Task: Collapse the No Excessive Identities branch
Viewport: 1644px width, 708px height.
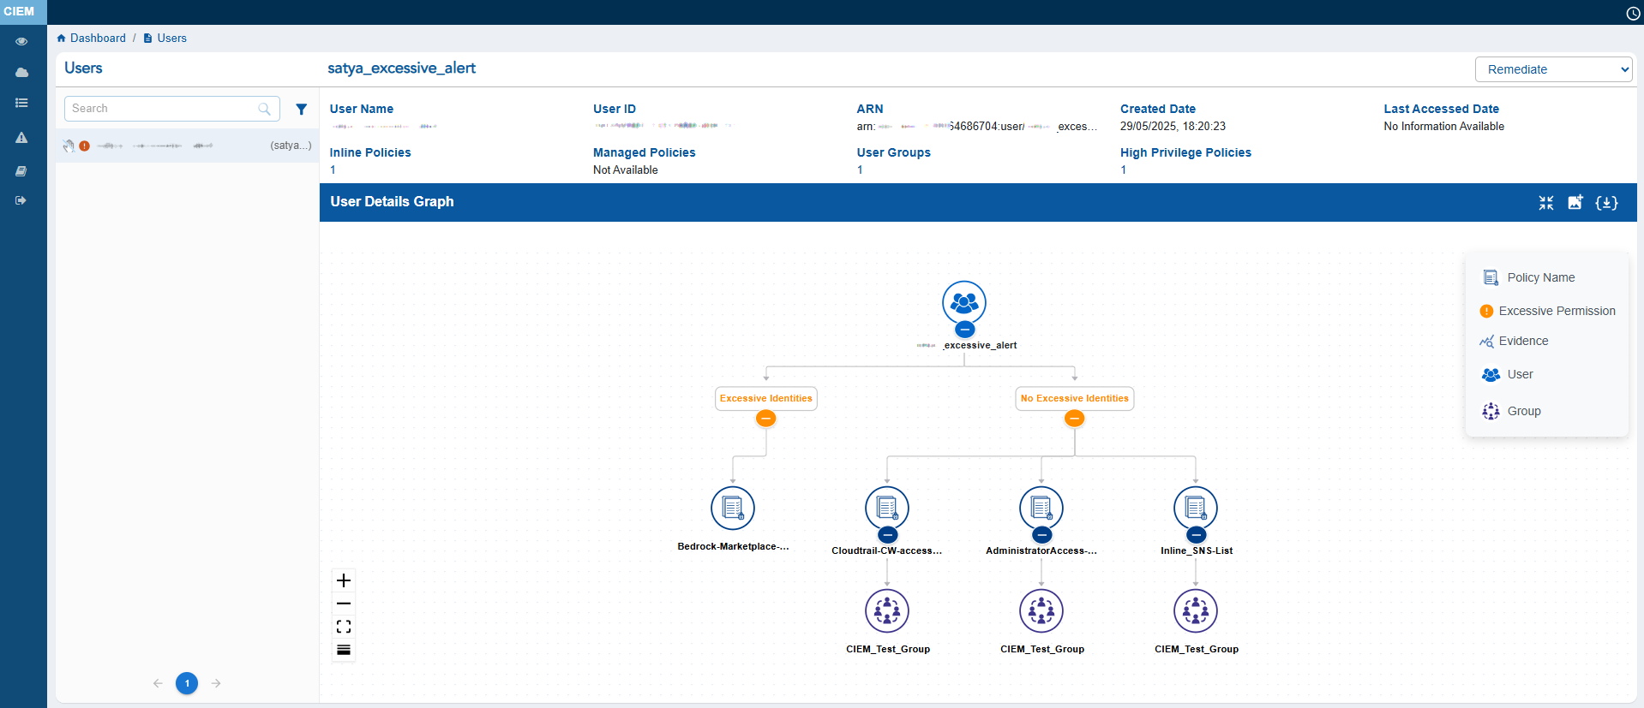Action: [x=1074, y=419]
